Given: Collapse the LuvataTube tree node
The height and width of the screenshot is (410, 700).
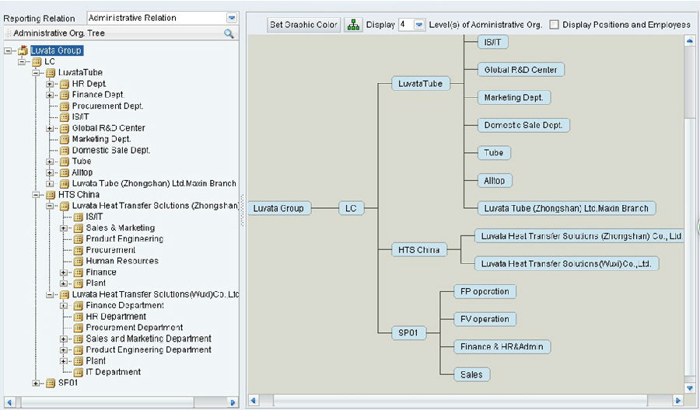Looking at the screenshot, I should point(37,73).
